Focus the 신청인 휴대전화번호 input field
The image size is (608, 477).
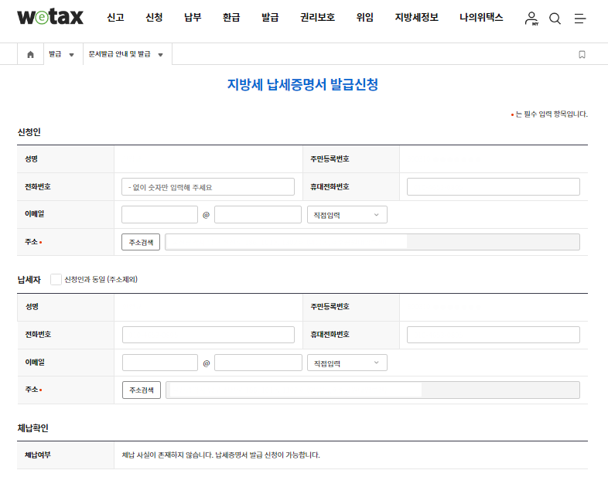[x=494, y=187]
